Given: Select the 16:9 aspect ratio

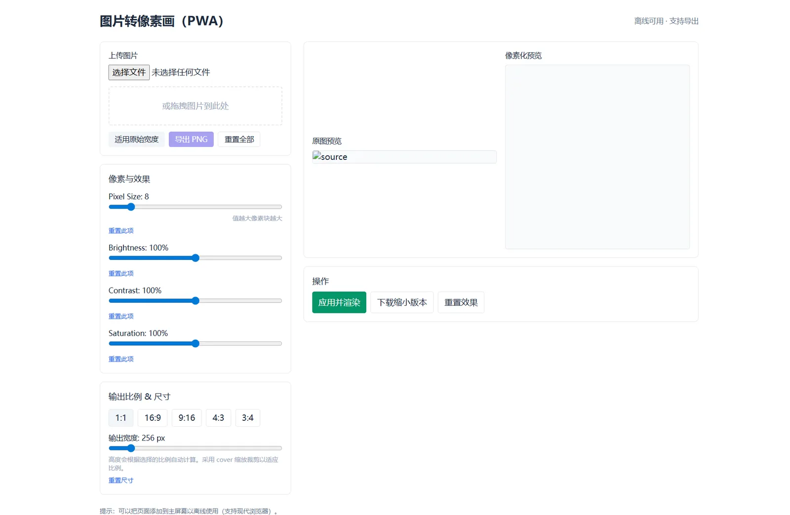Looking at the screenshot, I should pos(152,418).
